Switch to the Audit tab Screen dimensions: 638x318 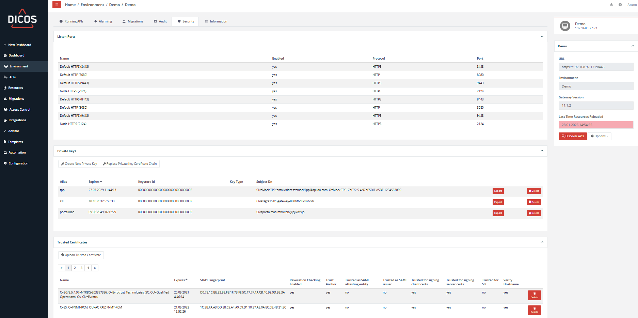[160, 21]
